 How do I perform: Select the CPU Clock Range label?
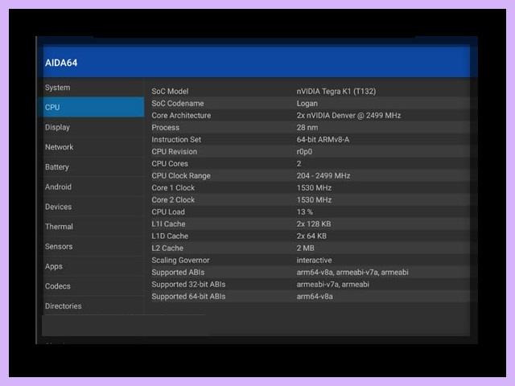click(181, 176)
